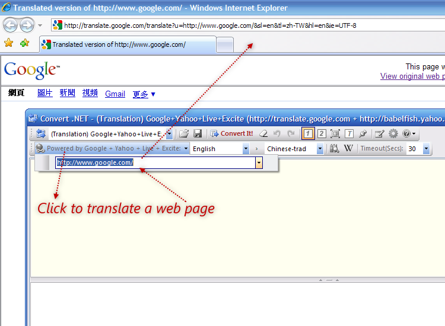Toggle the two pane view button 2
The width and height of the screenshot is (445, 326).
coord(322,133)
